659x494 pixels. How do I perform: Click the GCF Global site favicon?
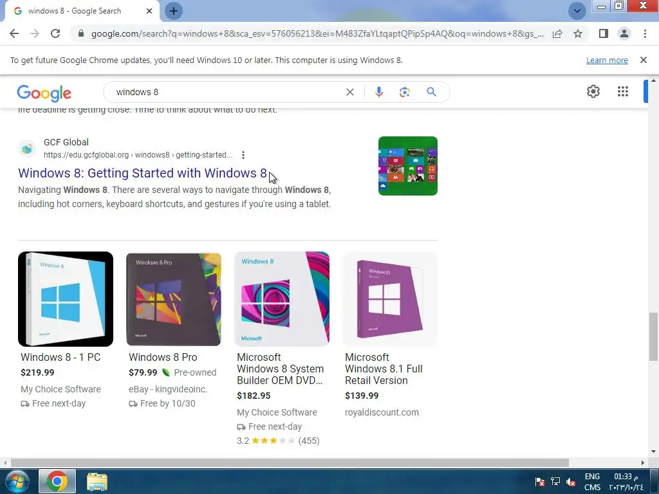[x=27, y=149]
